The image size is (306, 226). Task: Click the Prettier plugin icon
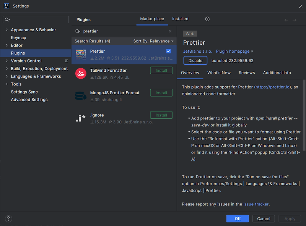point(81,55)
